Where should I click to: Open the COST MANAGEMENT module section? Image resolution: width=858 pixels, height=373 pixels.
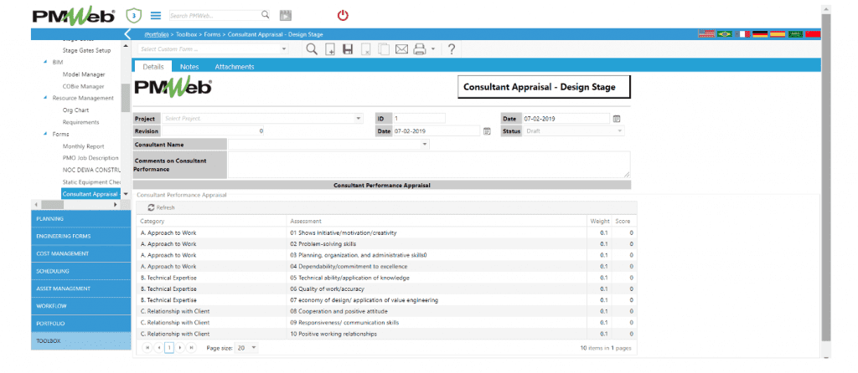[x=81, y=254]
